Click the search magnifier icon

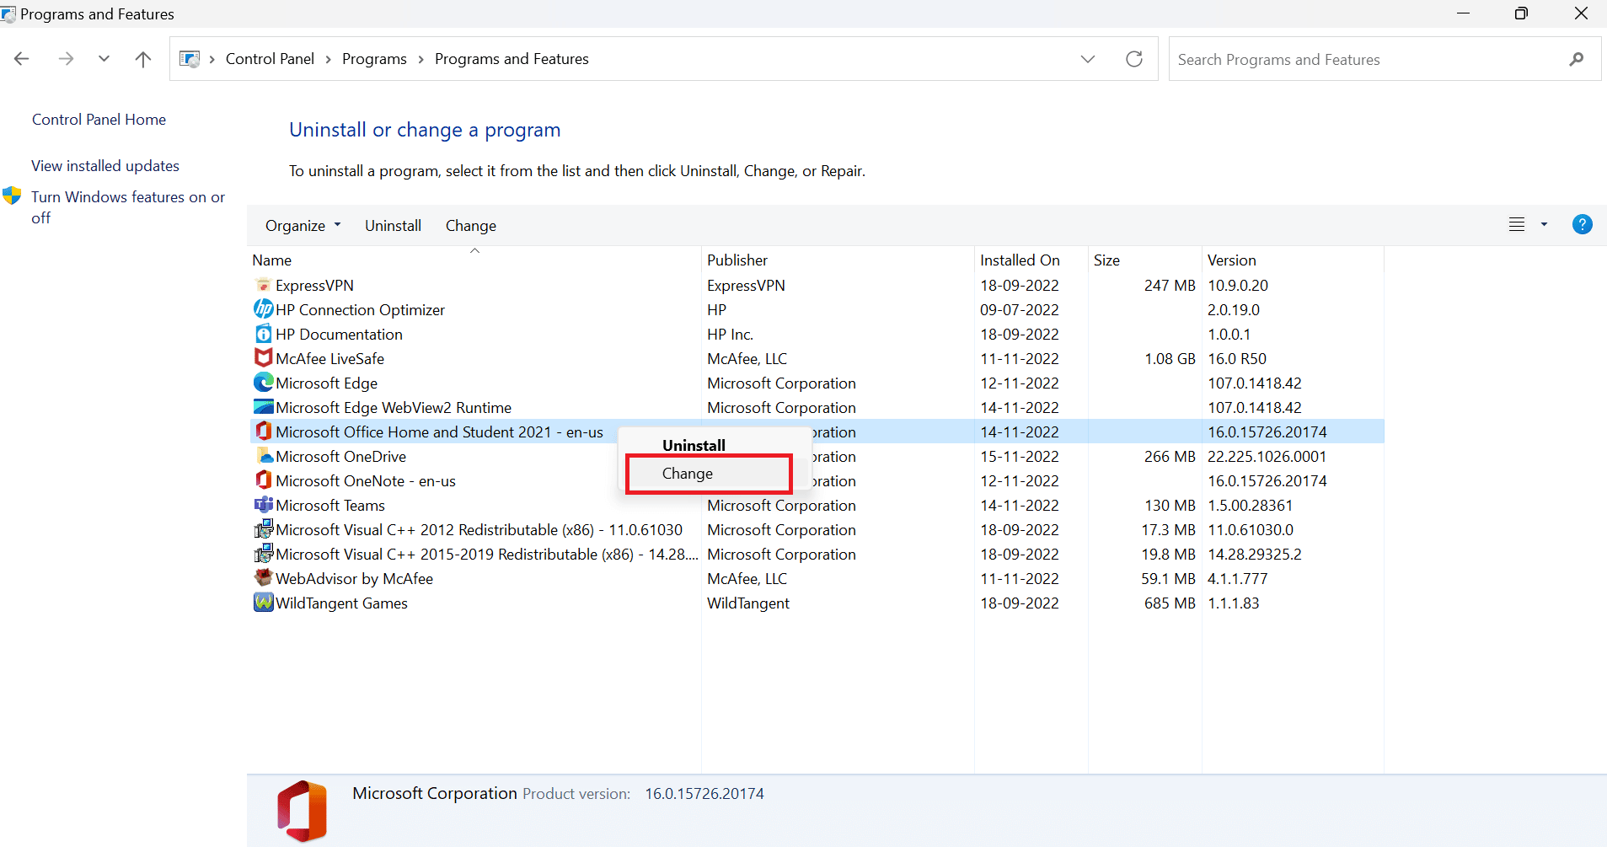1577,59
